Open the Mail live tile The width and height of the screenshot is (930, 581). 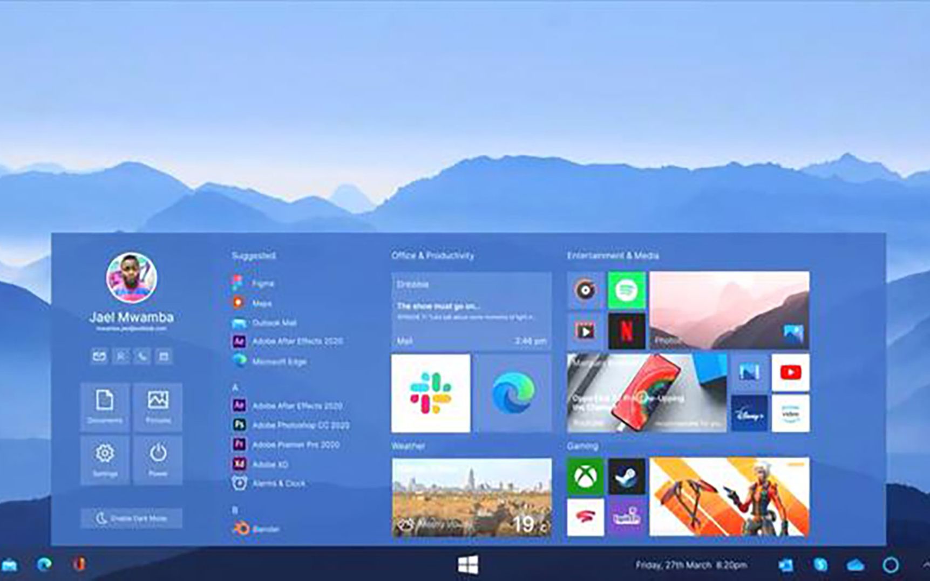coord(472,311)
